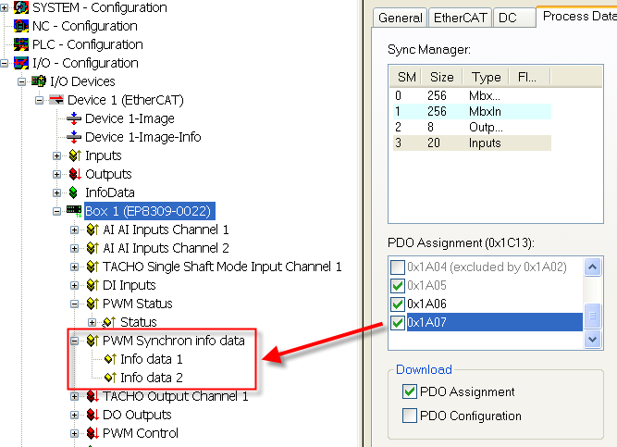This screenshot has height=447, width=617.
Task: Switch to the EtherCAT tab
Action: coord(460,18)
